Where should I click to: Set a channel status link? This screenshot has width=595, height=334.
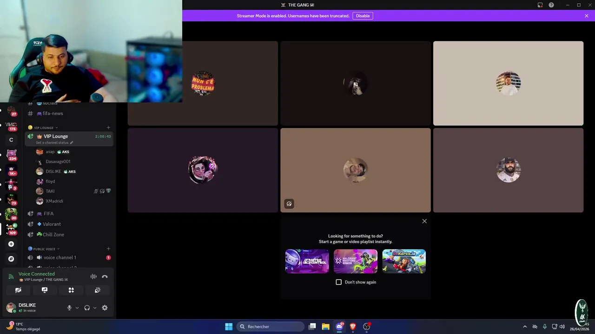(x=54, y=143)
